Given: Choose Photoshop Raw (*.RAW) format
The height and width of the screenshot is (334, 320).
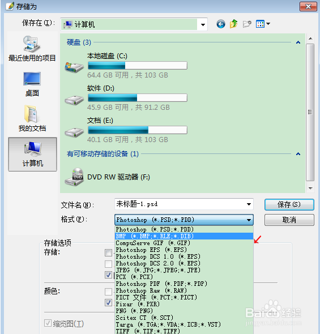Looking at the screenshot, I should (184, 290).
